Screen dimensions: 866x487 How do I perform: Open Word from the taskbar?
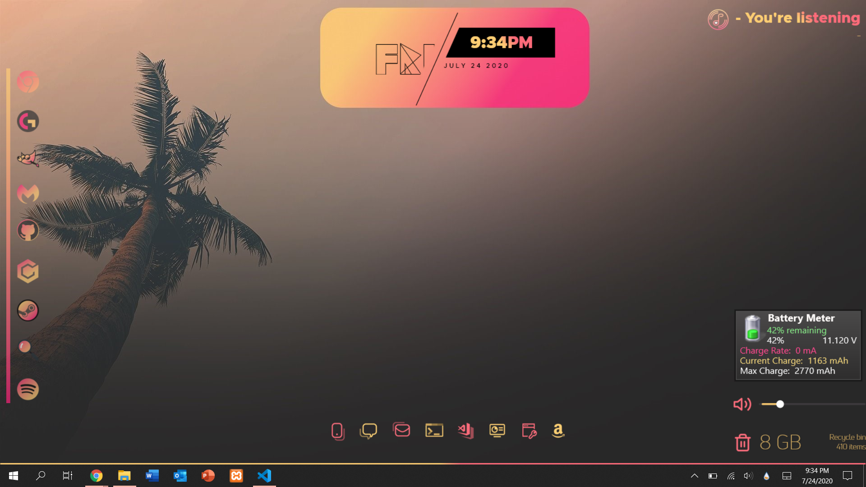152,476
